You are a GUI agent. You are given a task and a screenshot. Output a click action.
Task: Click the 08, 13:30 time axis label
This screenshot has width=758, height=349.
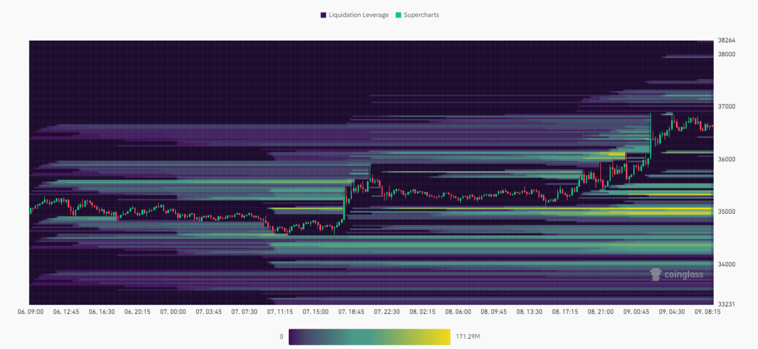tap(531, 312)
